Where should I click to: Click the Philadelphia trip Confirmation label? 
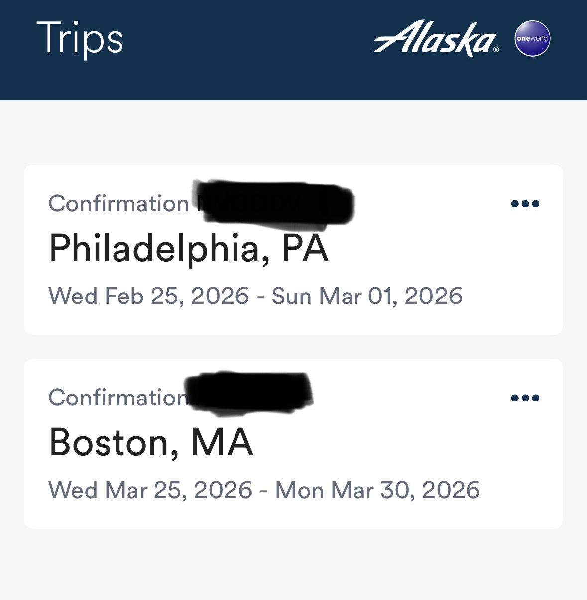pos(118,203)
